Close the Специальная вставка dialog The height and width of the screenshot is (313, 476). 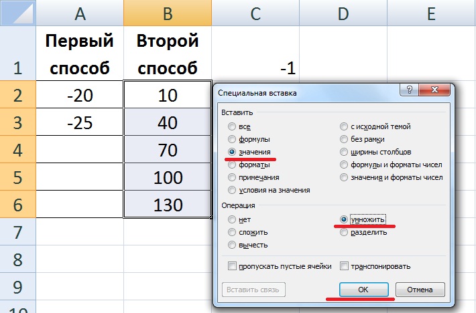pyautogui.click(x=434, y=90)
